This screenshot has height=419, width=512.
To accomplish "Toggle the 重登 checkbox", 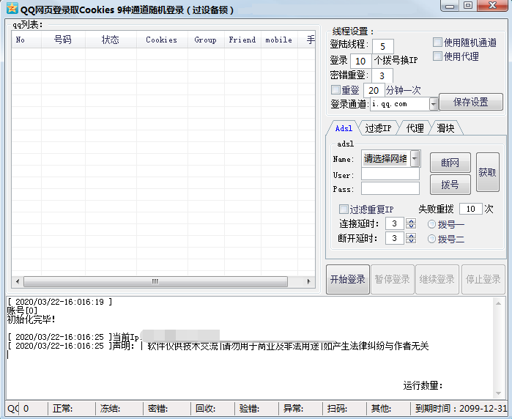I will click(x=335, y=90).
